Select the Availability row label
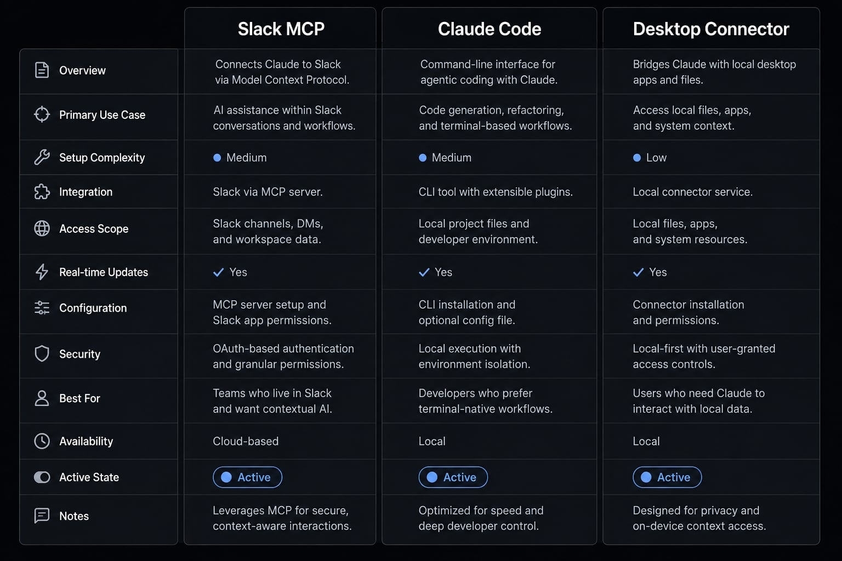This screenshot has width=842, height=561. pos(86,441)
